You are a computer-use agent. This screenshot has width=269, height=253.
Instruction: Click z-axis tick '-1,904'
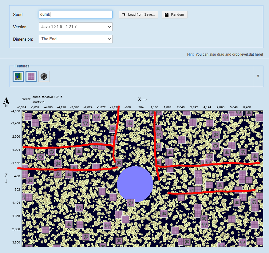[x=16, y=150]
